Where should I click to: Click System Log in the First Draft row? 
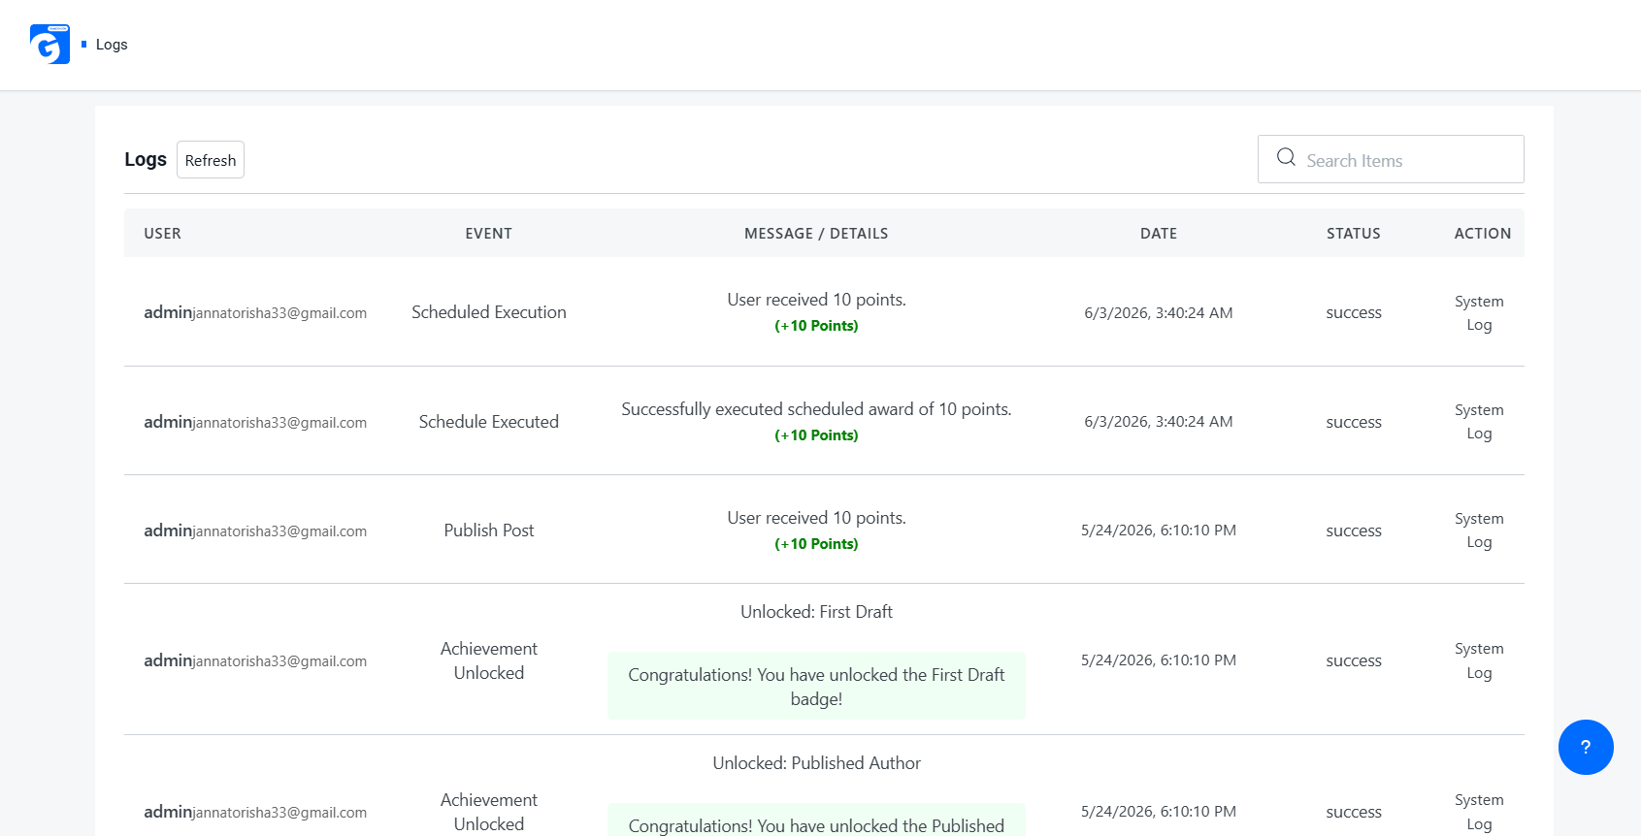[x=1479, y=660]
